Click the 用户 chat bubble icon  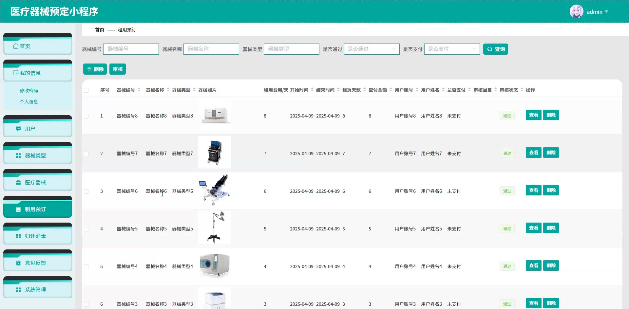(x=18, y=129)
